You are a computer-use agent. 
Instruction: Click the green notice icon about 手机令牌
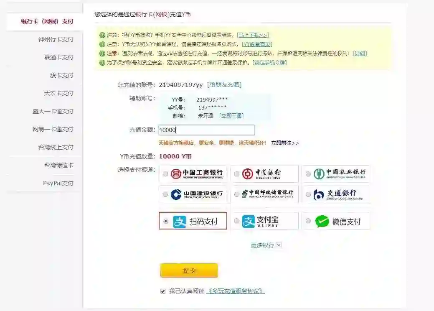[102, 63]
